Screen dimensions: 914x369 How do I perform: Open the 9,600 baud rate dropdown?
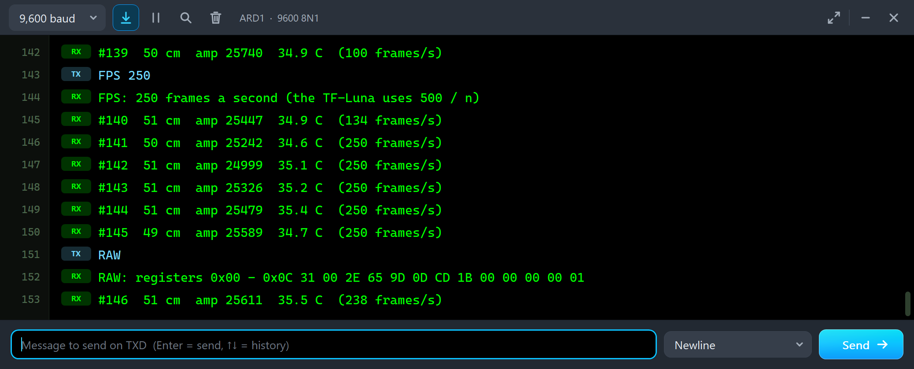click(57, 18)
